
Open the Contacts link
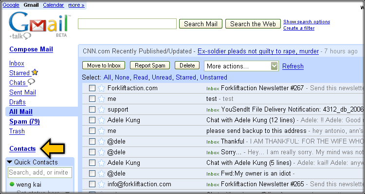pos(22,149)
